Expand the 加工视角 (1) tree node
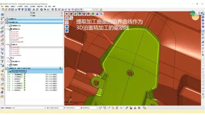The width and height of the screenshot is (205, 115). [x=6, y=61]
